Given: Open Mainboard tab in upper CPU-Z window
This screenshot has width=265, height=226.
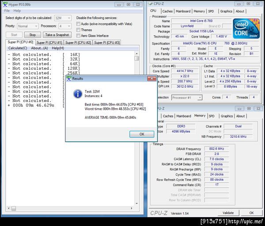Looking at the screenshot, I should [x=183, y=11].
